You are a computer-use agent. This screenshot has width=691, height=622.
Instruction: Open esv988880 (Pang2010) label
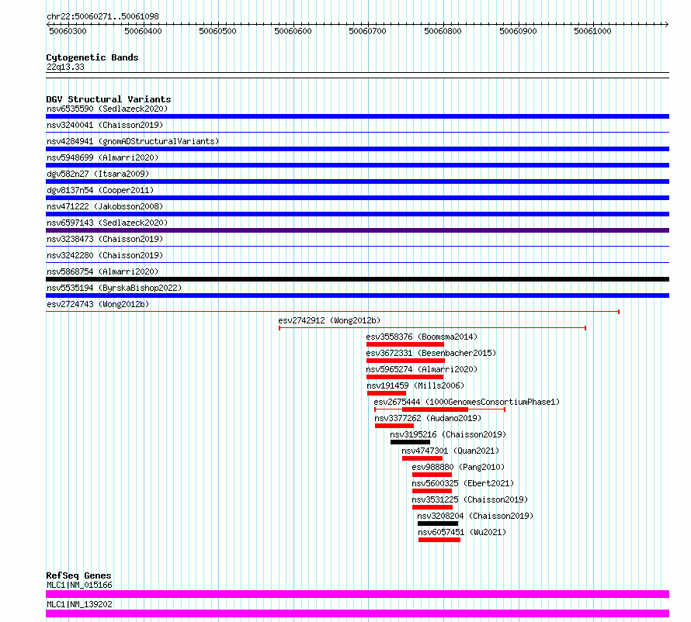click(x=458, y=467)
